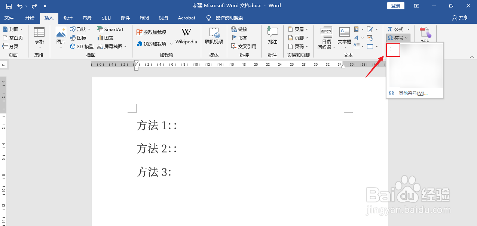Save the document from the Quick Access toolbar
This screenshot has height=226, width=477.
[x=8, y=5]
